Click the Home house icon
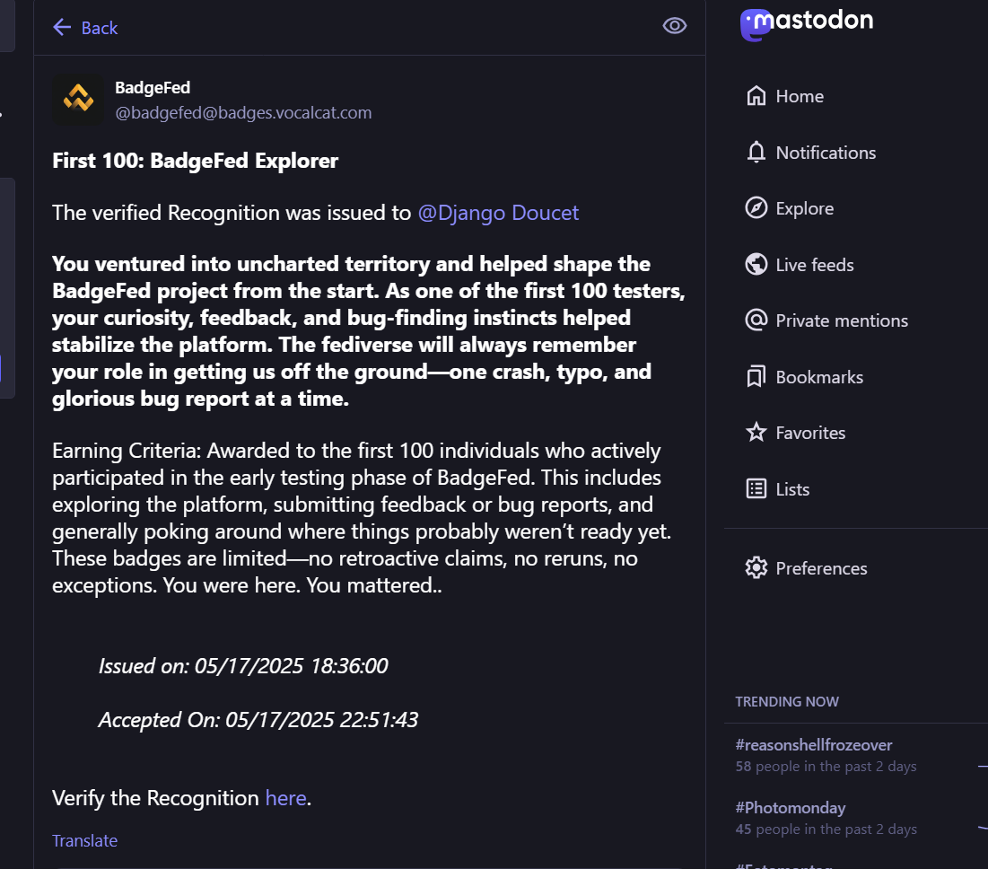Image resolution: width=988 pixels, height=869 pixels. pos(756,96)
